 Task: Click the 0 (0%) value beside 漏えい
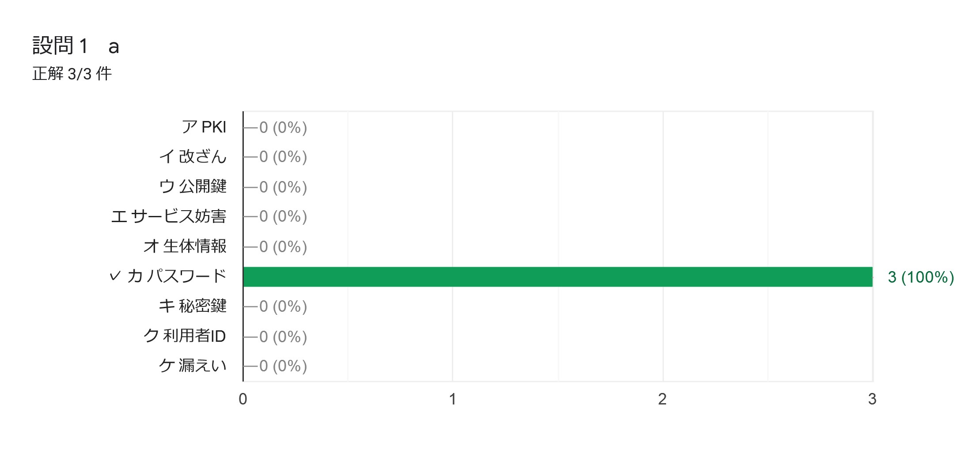[283, 366]
